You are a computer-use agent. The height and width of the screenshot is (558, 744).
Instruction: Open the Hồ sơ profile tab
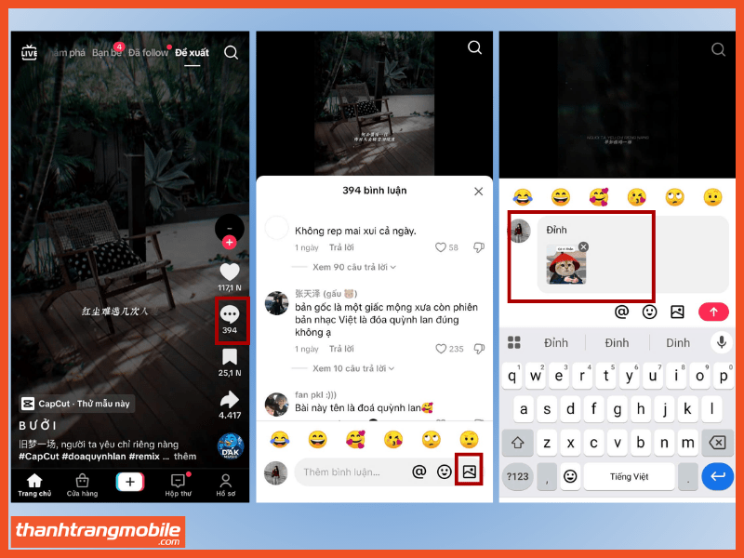(x=225, y=485)
